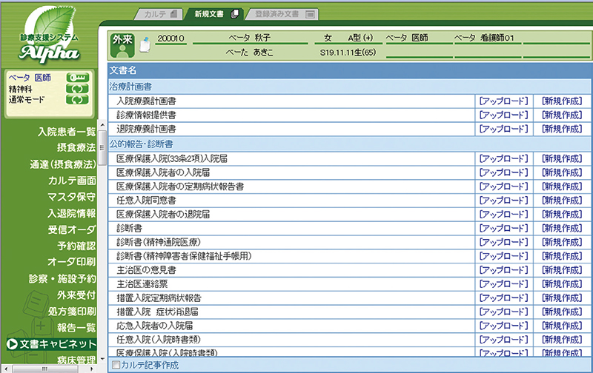593x373 pixels.
Task: Create new 診断書 document via 新規作成
Action: click(x=560, y=227)
